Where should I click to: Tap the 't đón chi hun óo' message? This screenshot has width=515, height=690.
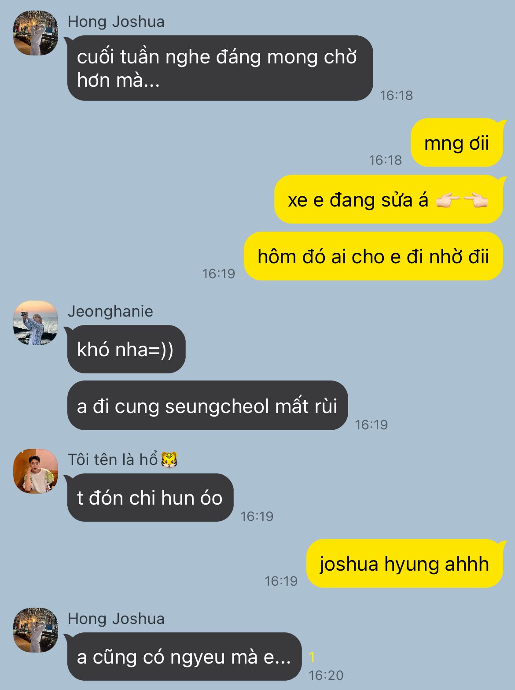(x=150, y=498)
